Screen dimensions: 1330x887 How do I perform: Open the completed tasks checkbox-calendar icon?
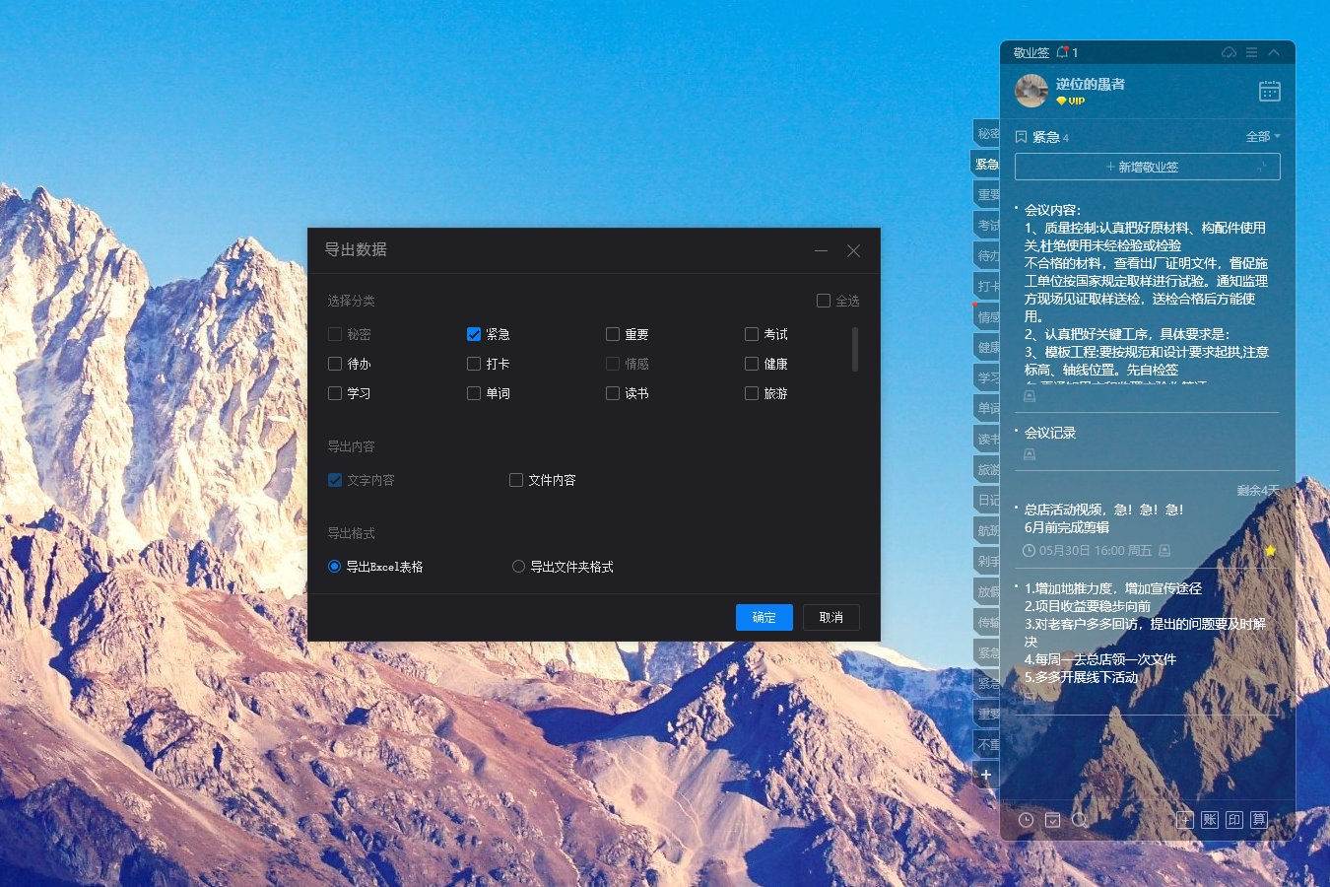coord(1052,820)
